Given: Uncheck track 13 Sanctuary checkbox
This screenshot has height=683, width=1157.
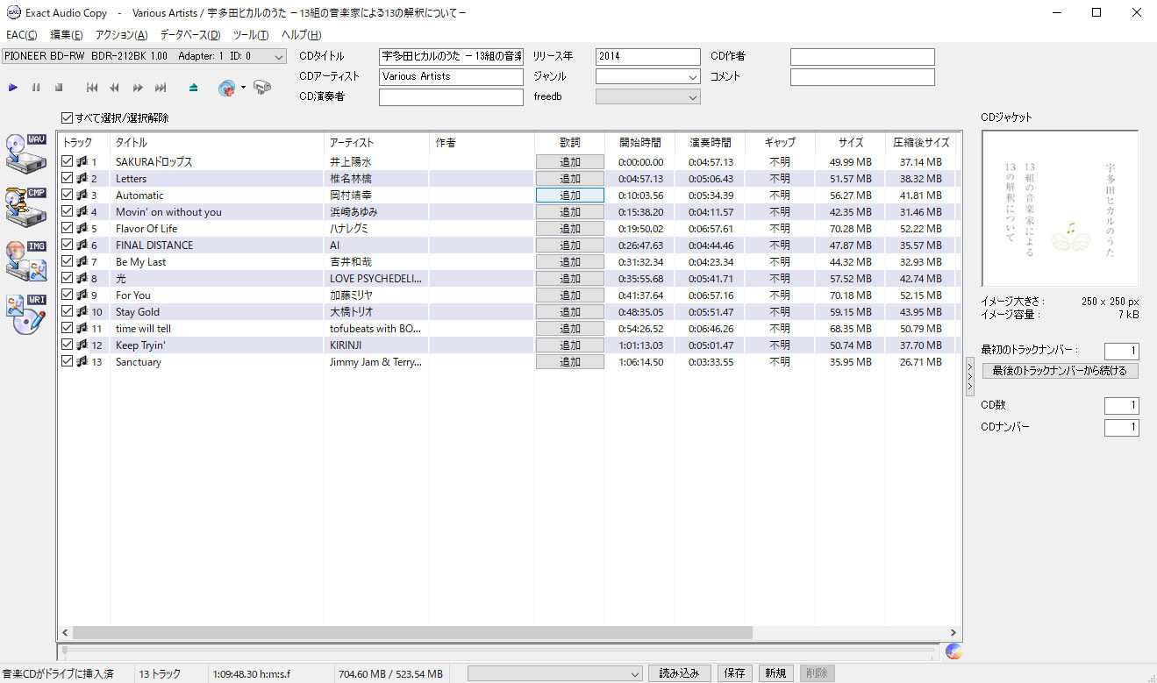Looking at the screenshot, I should point(68,361).
